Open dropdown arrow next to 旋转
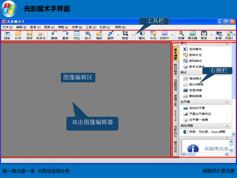 coord(118,35)
